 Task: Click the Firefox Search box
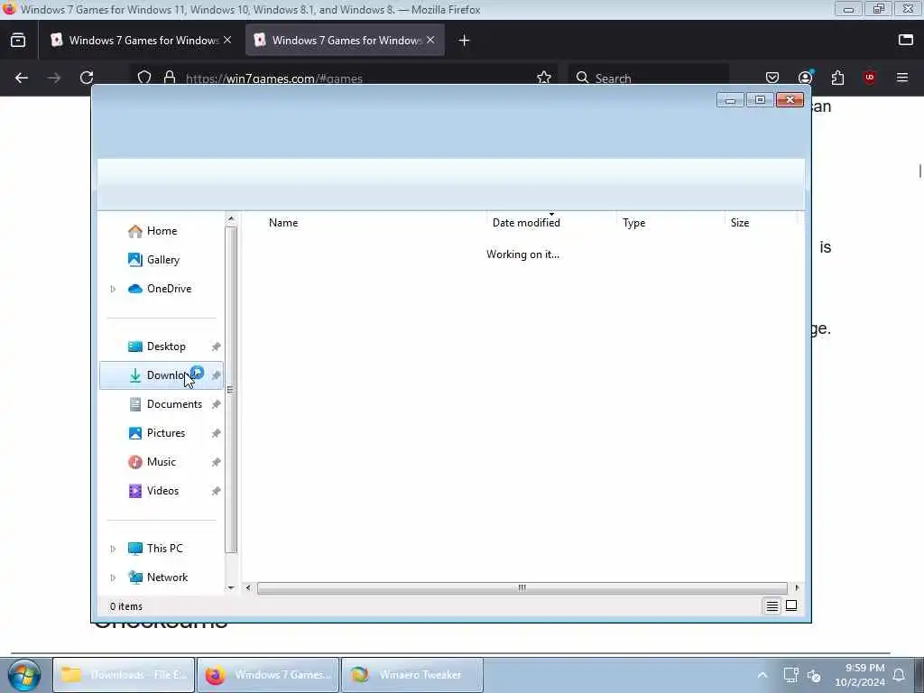[x=648, y=78]
